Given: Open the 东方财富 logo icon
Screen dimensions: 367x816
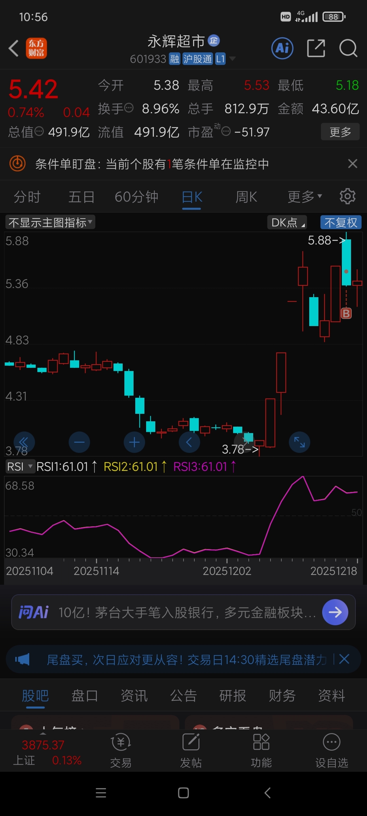Looking at the screenshot, I should tap(36, 48).
